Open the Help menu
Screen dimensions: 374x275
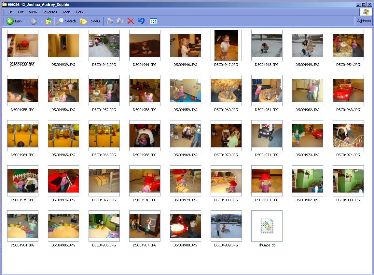[79, 12]
